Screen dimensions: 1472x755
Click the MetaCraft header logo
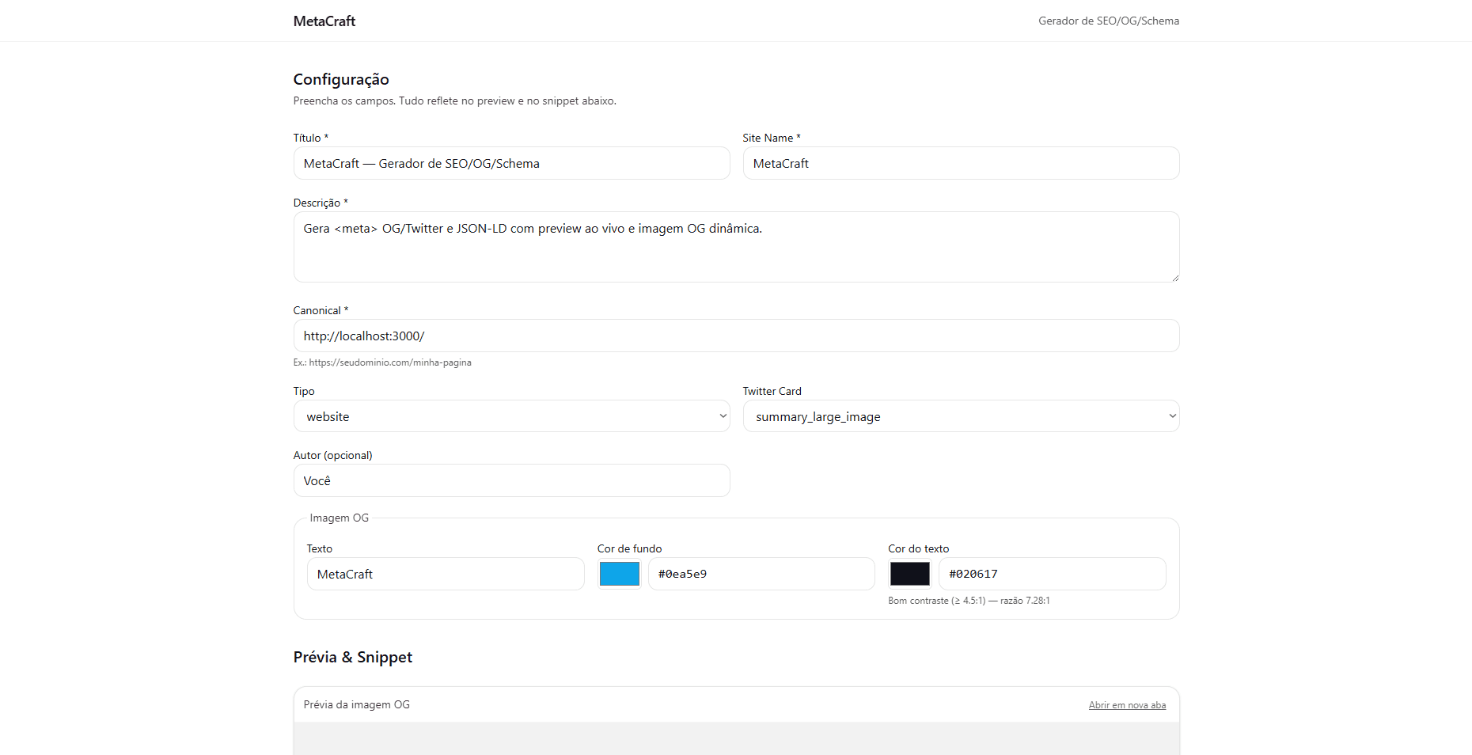coord(324,21)
